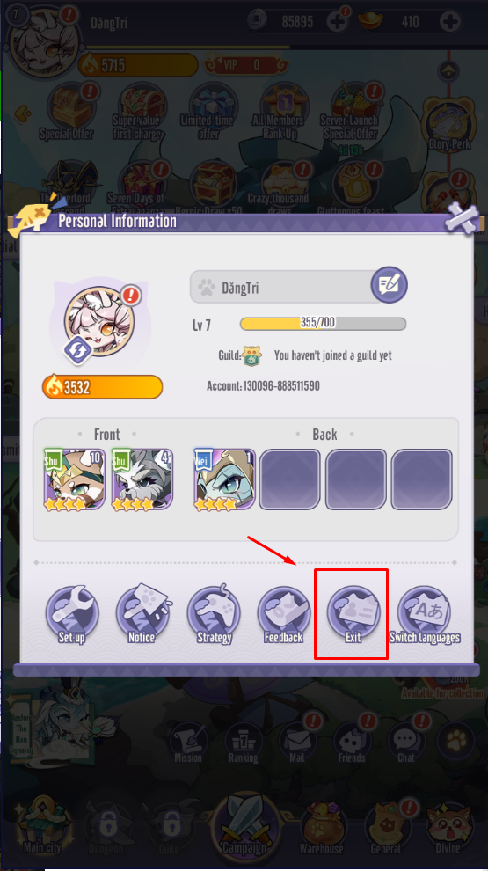Click the plus beside 85895 coins
This screenshot has width=488, height=871.
[x=339, y=21]
